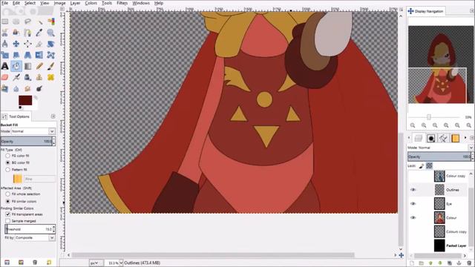Viewport: 475px width, 267px height.
Task: Toggle Fill transparent areas checkbox
Action: click(8, 214)
